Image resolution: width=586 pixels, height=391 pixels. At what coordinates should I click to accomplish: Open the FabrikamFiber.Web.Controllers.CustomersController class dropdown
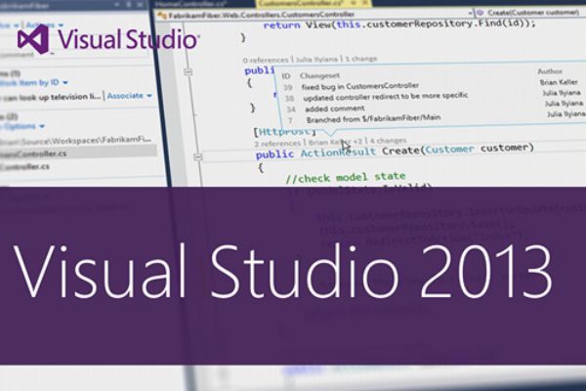coord(471,14)
